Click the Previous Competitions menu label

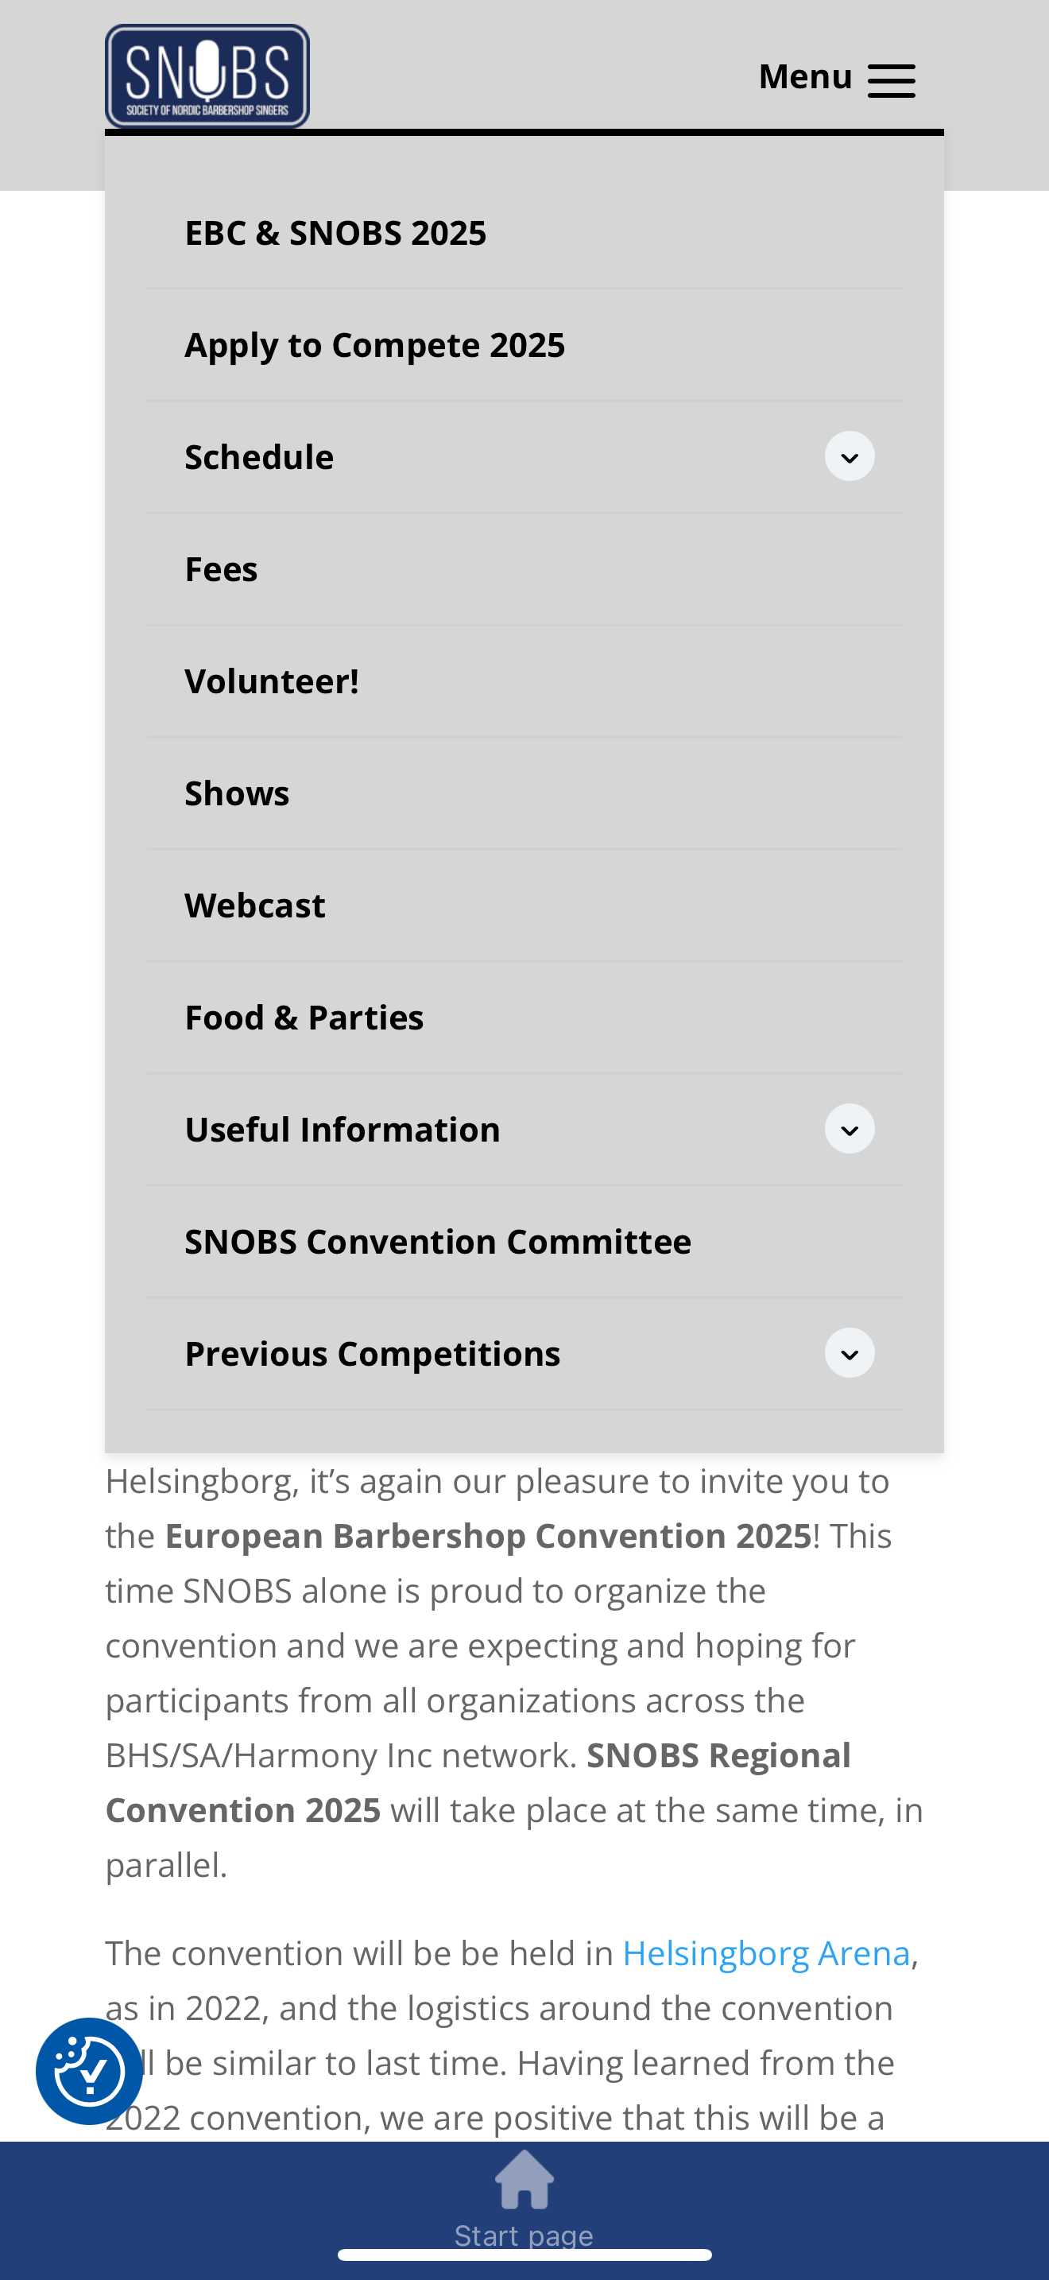(x=373, y=1353)
